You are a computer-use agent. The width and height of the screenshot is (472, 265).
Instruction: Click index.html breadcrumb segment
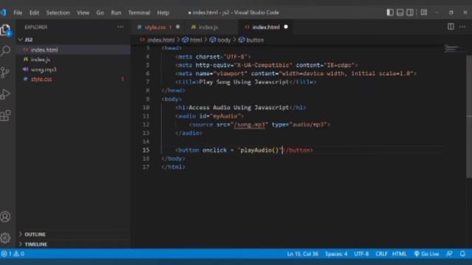coord(161,40)
